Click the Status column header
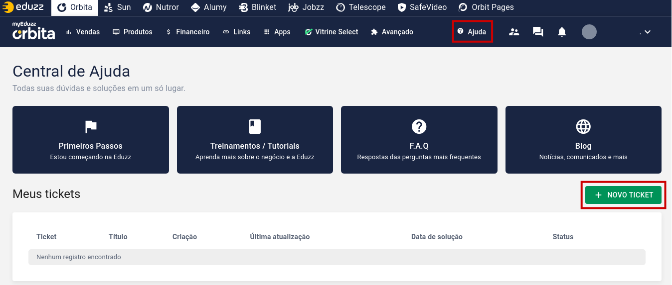This screenshot has width=672, height=285. [563, 237]
